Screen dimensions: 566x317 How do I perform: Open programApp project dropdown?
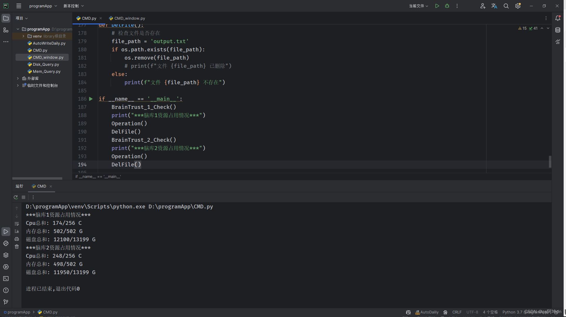click(43, 6)
